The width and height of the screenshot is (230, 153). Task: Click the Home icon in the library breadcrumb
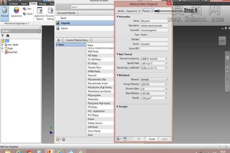click(58, 40)
